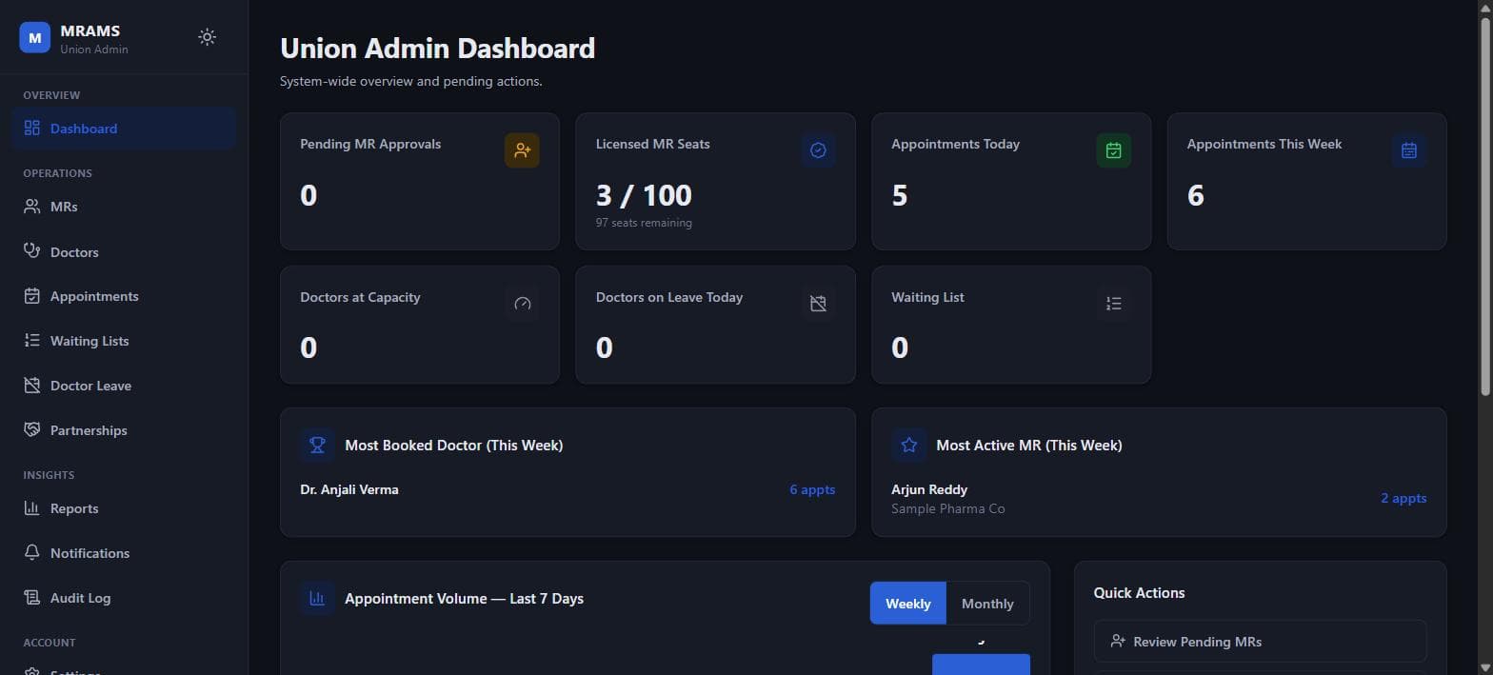
Task: Click the Appointments This Week calendar icon
Action: point(1409,150)
